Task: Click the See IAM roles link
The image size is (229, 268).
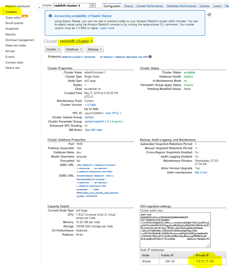Action: pos(94,130)
